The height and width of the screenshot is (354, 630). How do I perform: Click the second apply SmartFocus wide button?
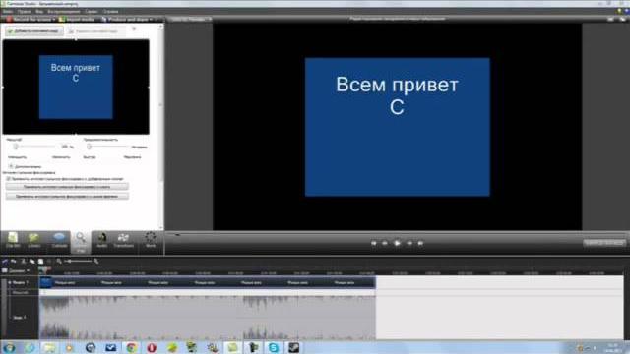[x=67, y=197]
